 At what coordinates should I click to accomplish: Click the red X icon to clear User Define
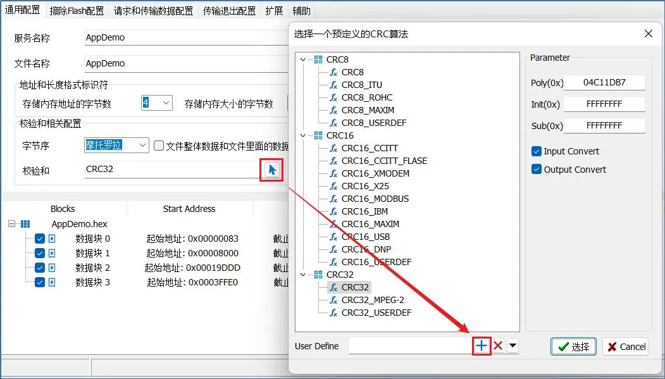tap(497, 345)
